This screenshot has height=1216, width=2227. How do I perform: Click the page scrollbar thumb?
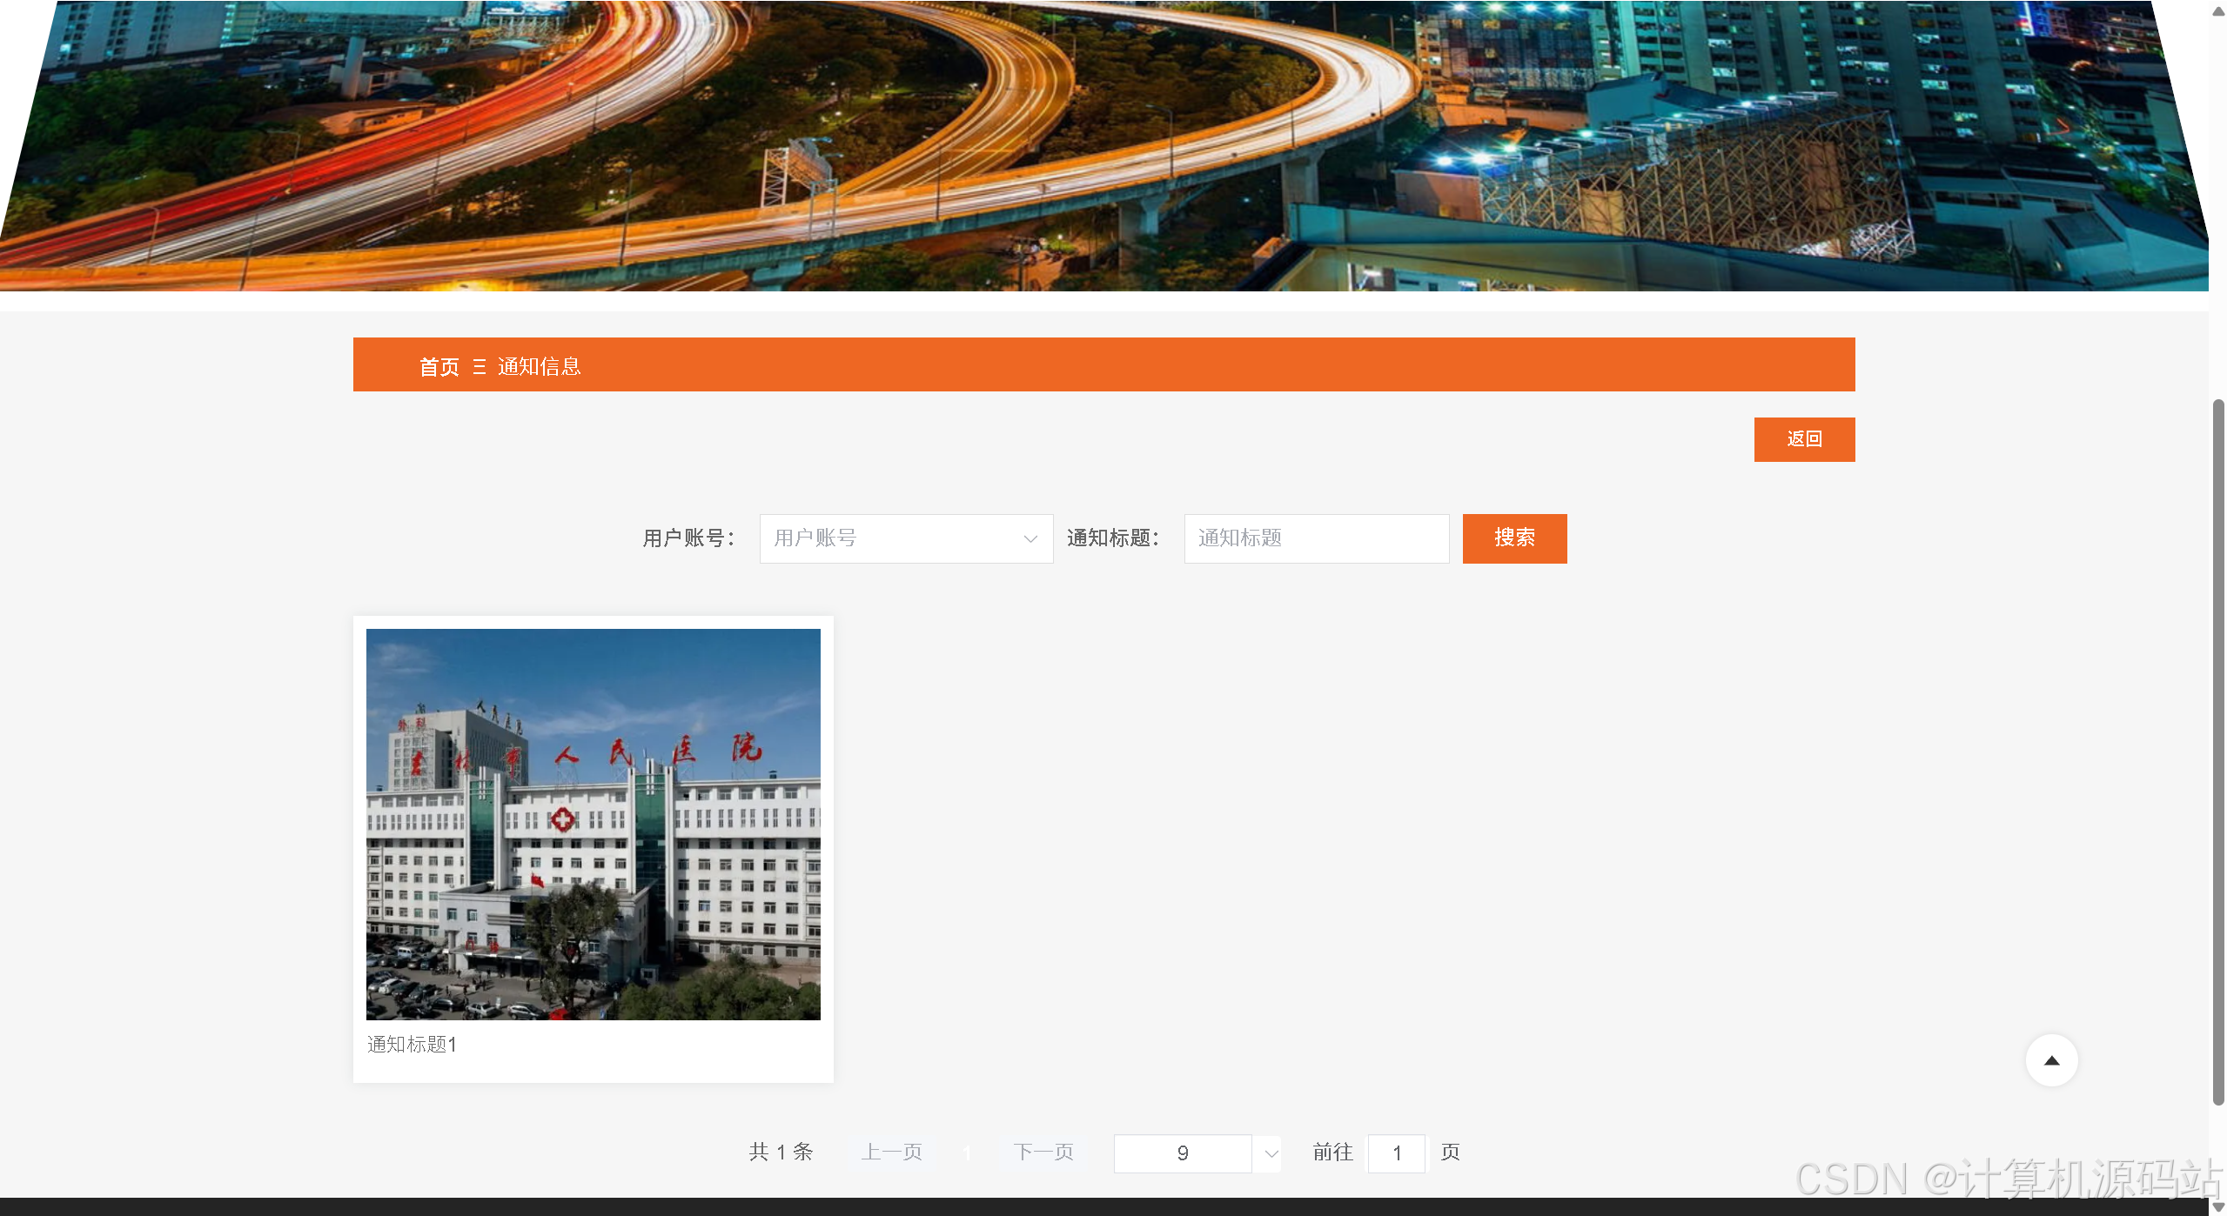pyautogui.click(x=2218, y=752)
